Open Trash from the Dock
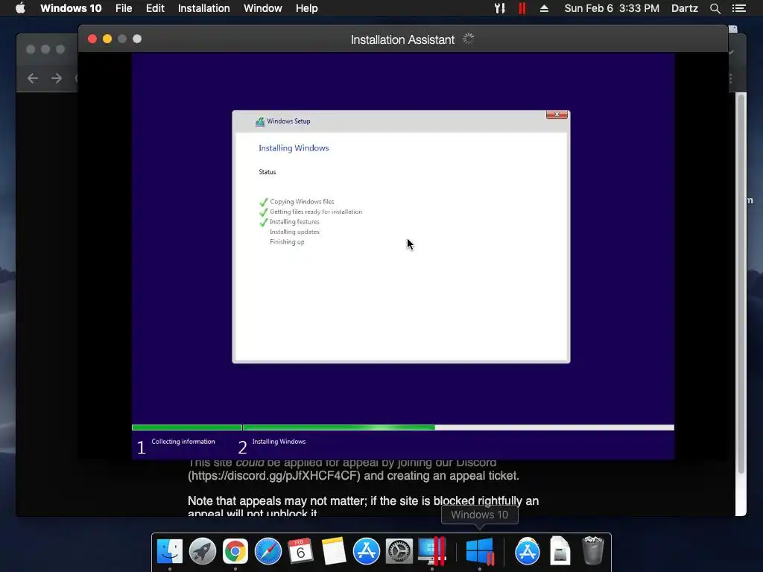The width and height of the screenshot is (763, 572). (592, 550)
